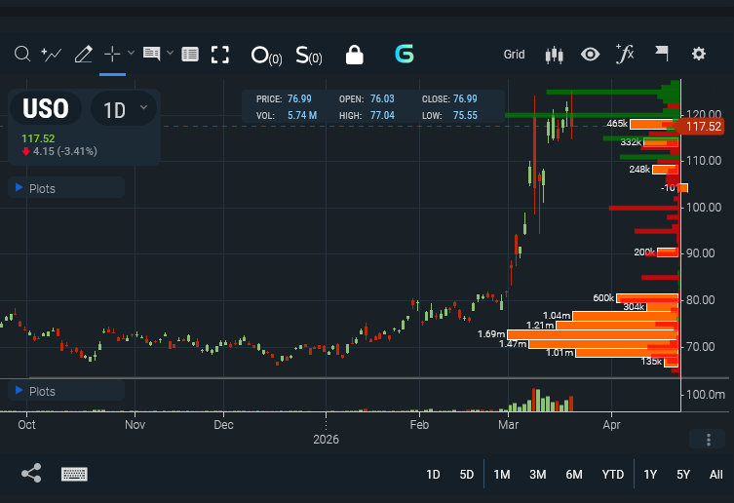Click the share icon
This screenshot has width=734, height=503.
tap(31, 474)
